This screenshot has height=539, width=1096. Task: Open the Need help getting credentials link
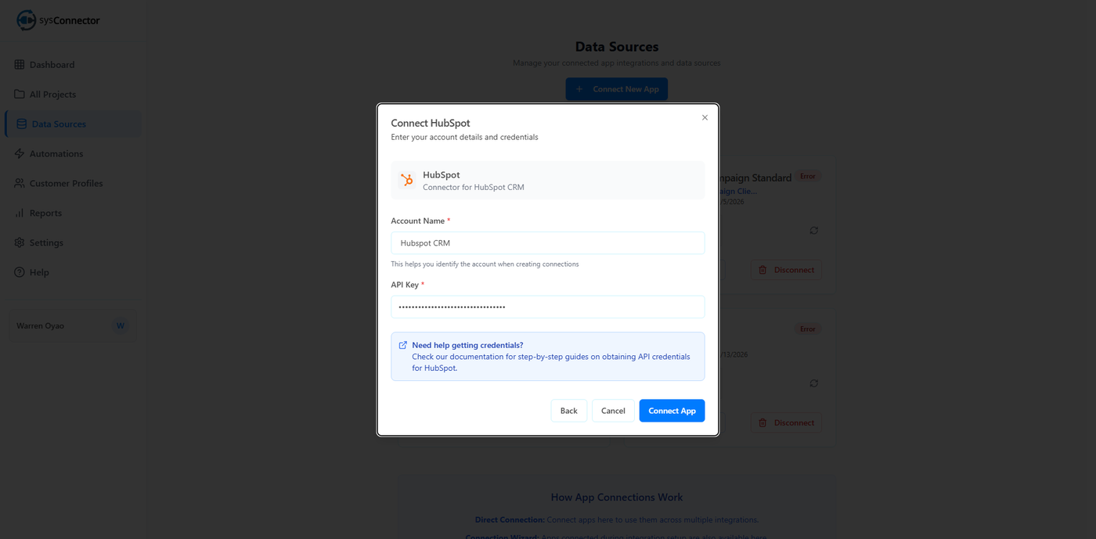pos(467,345)
